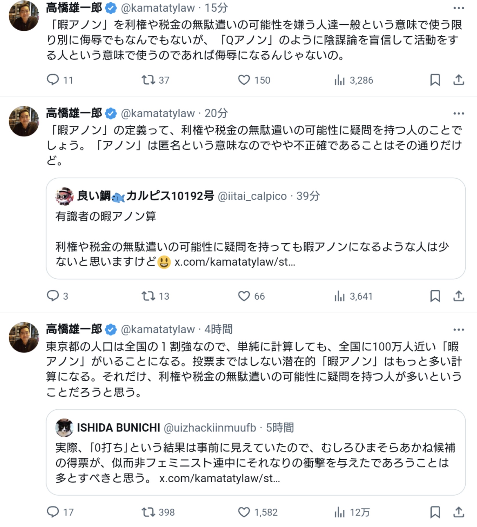Like the tweet with 66 likes
Viewport: 477px width, 527px height.
tap(244, 296)
